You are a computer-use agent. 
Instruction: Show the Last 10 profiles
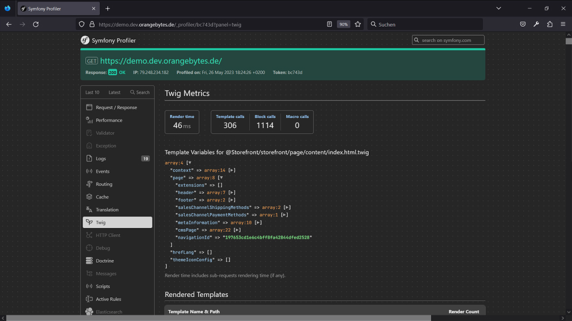pos(92,92)
